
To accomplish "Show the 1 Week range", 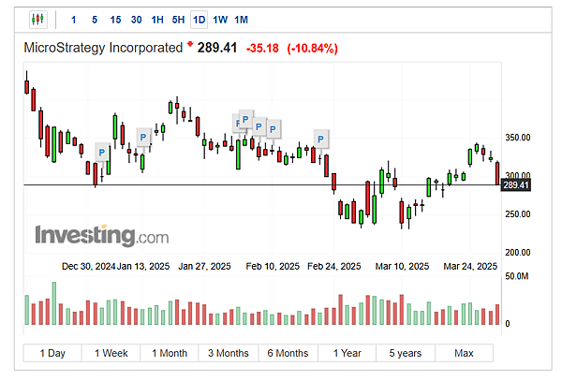I will coord(111,353).
